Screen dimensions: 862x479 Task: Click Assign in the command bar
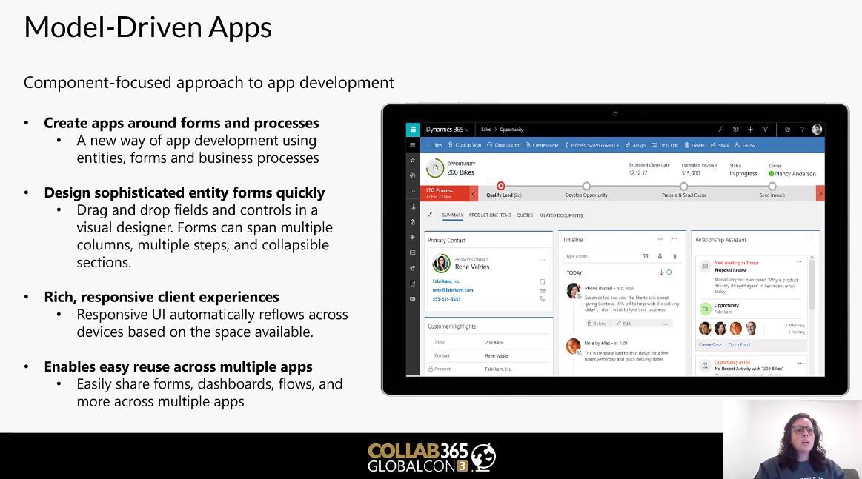tap(635, 145)
